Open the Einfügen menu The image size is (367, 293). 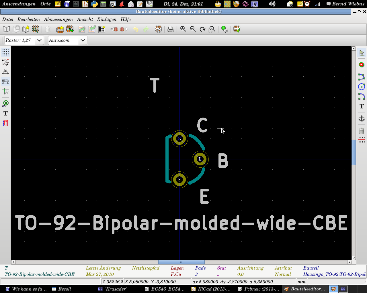[107, 19]
